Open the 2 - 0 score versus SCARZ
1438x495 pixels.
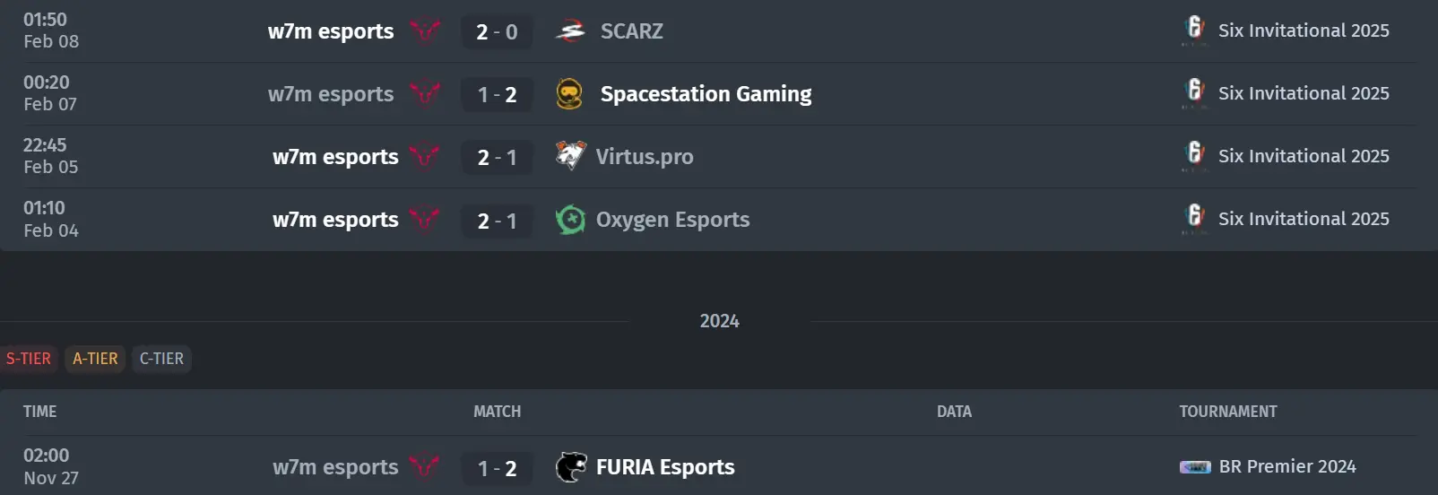pos(497,32)
